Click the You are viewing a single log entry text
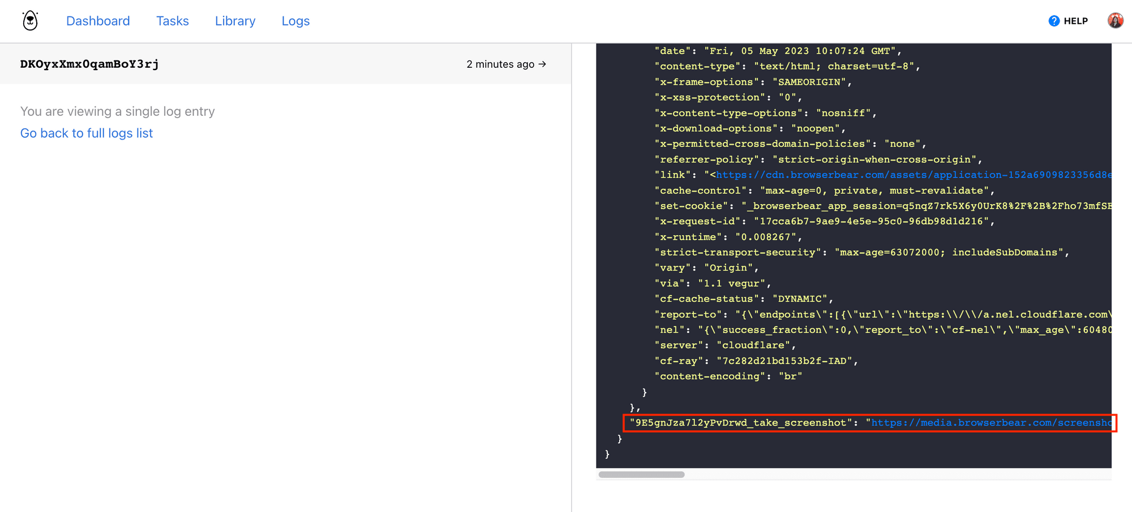 117,111
